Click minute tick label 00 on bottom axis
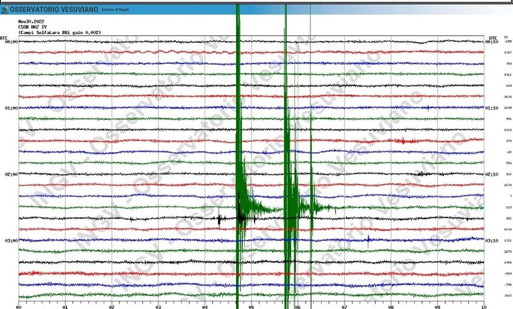Screen dimensions: 513x309 (19, 307)
